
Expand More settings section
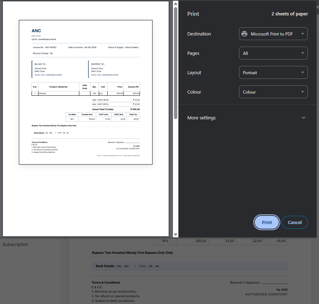247,118
